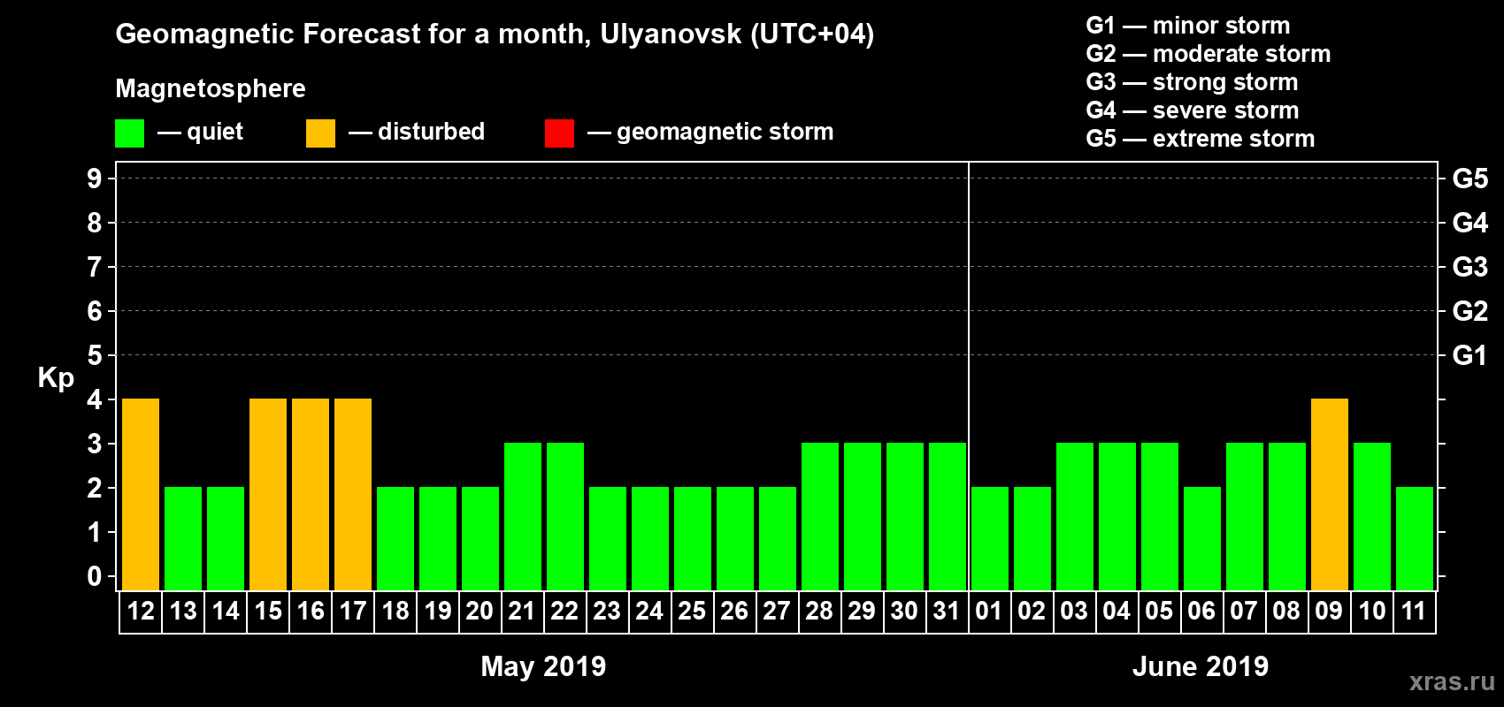
Task: Select the May 17 orange bar
Action: (353, 494)
